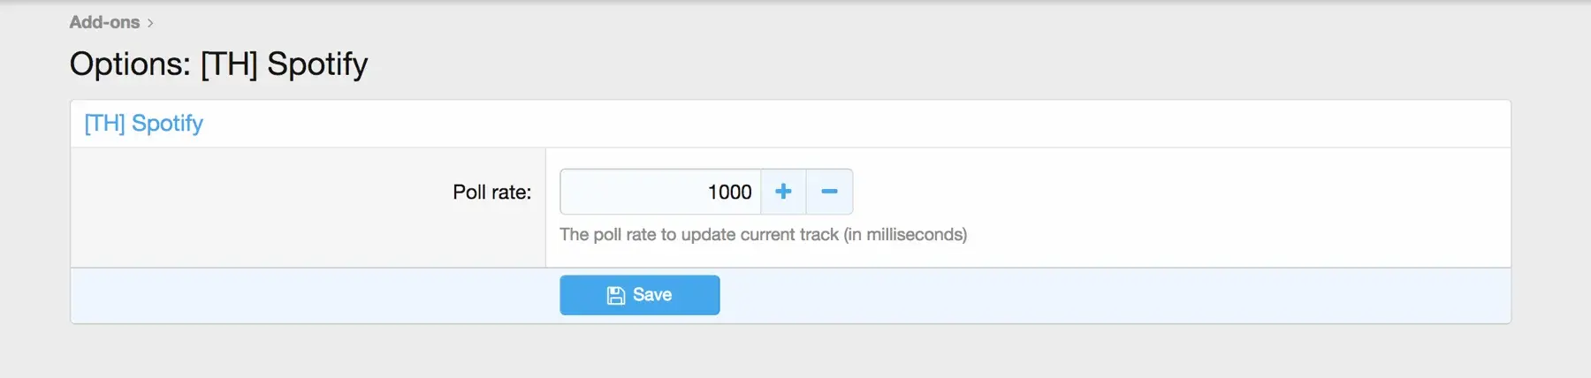Image resolution: width=1591 pixels, height=378 pixels.
Task: Go back to the Add-ons page
Action: tap(104, 22)
